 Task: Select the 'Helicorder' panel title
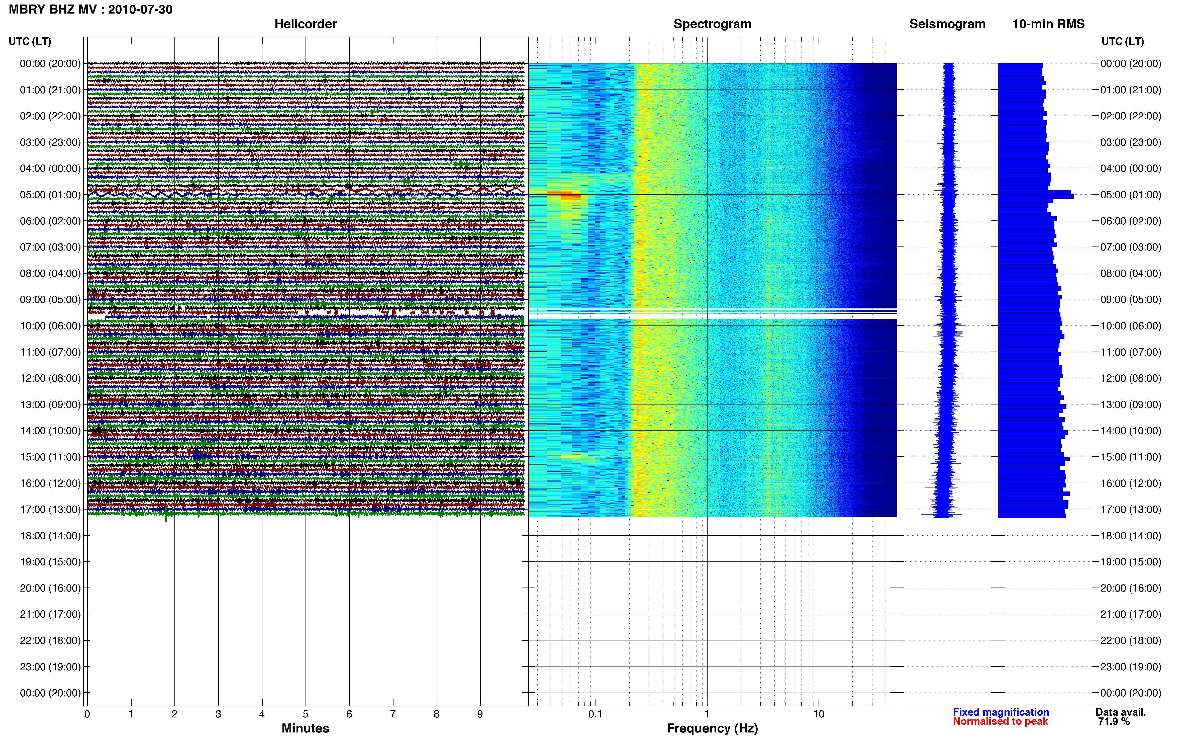[x=306, y=24]
